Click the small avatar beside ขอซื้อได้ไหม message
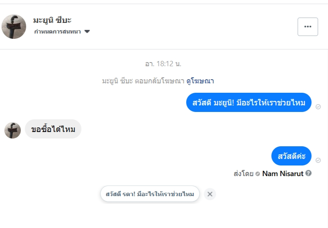The height and width of the screenshot is (228, 328). tap(13, 130)
